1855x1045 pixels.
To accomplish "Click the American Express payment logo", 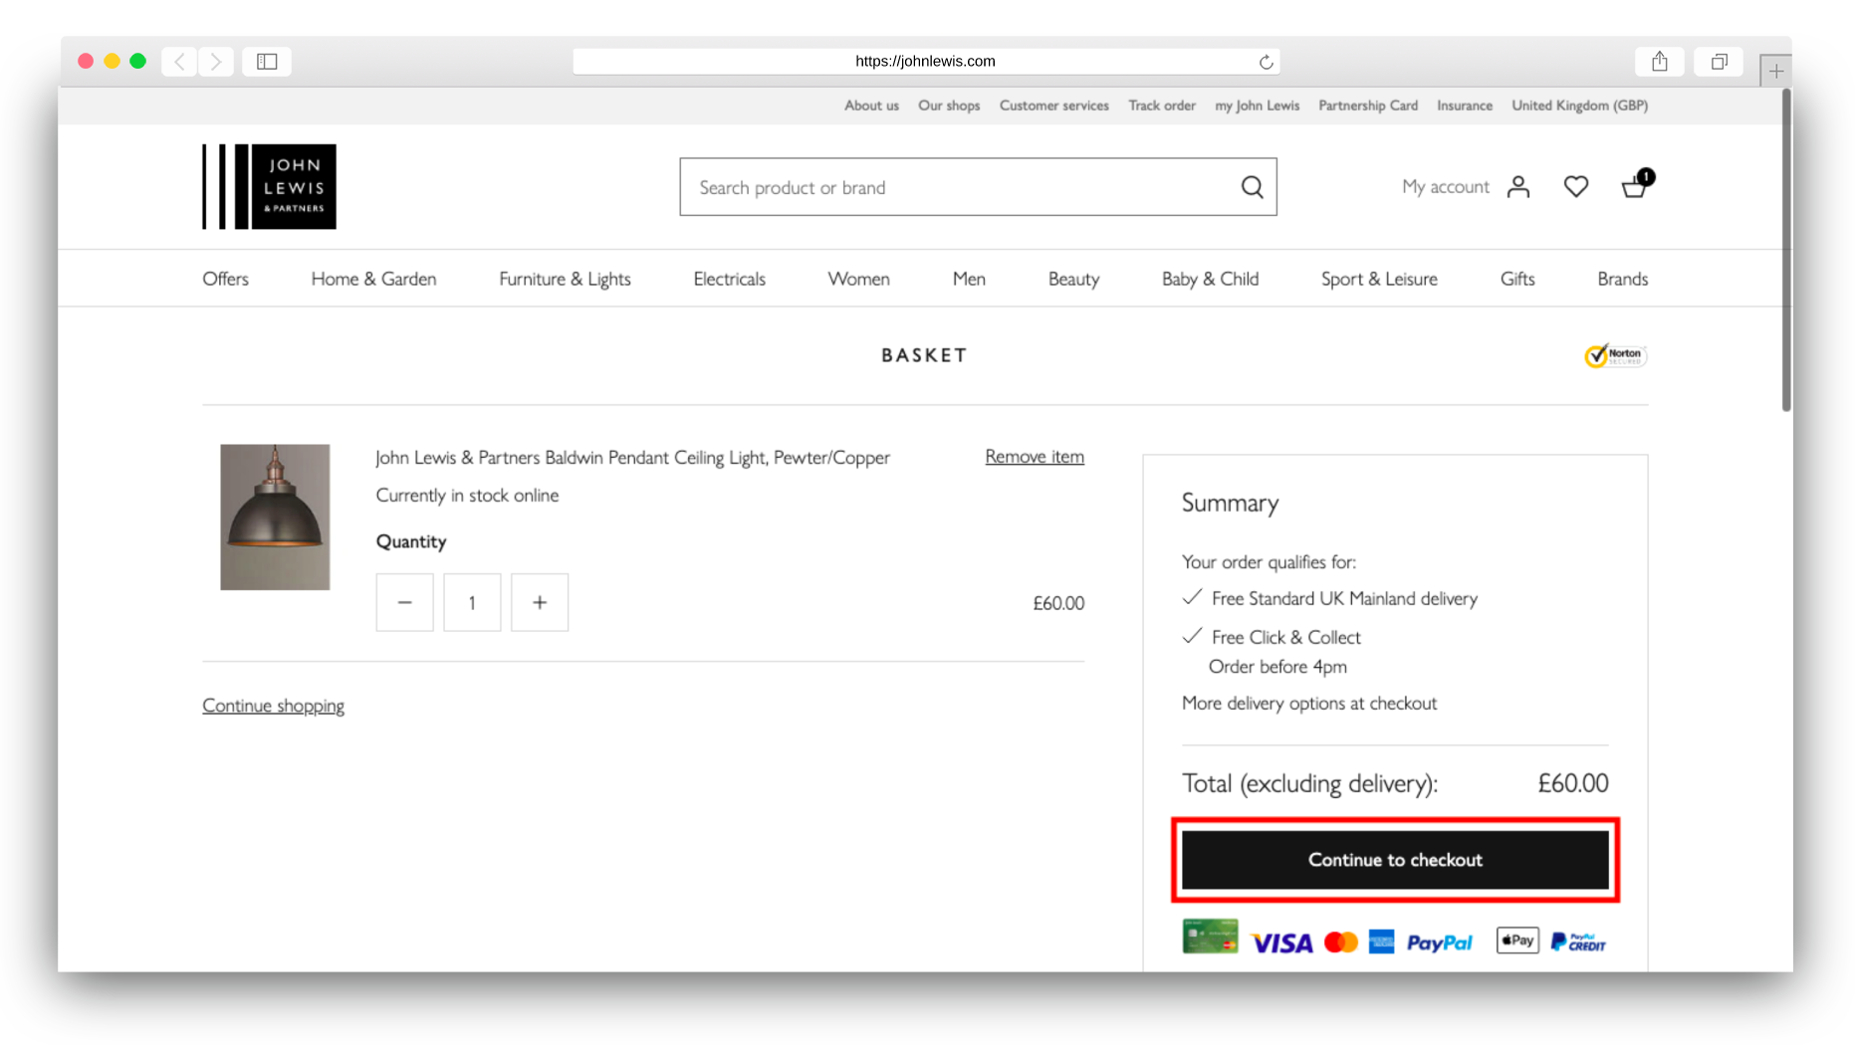I will [x=1381, y=941].
